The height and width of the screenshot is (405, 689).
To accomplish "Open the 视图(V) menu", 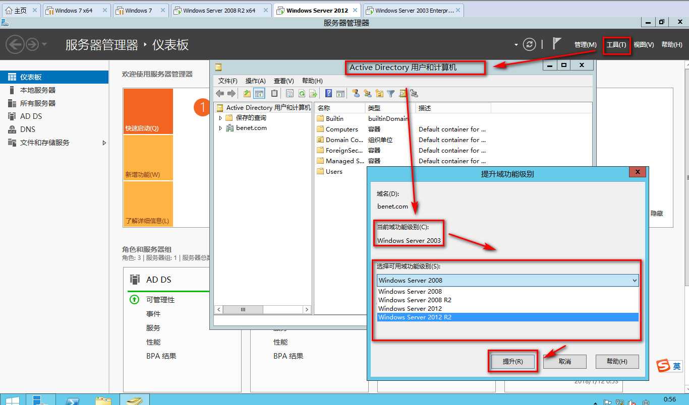I will 644,45.
